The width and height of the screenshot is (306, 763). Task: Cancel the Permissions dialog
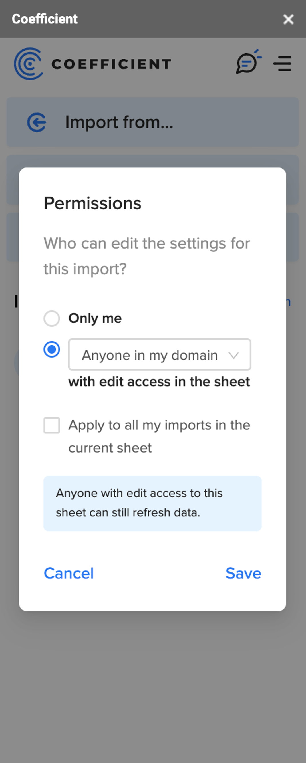tap(69, 573)
